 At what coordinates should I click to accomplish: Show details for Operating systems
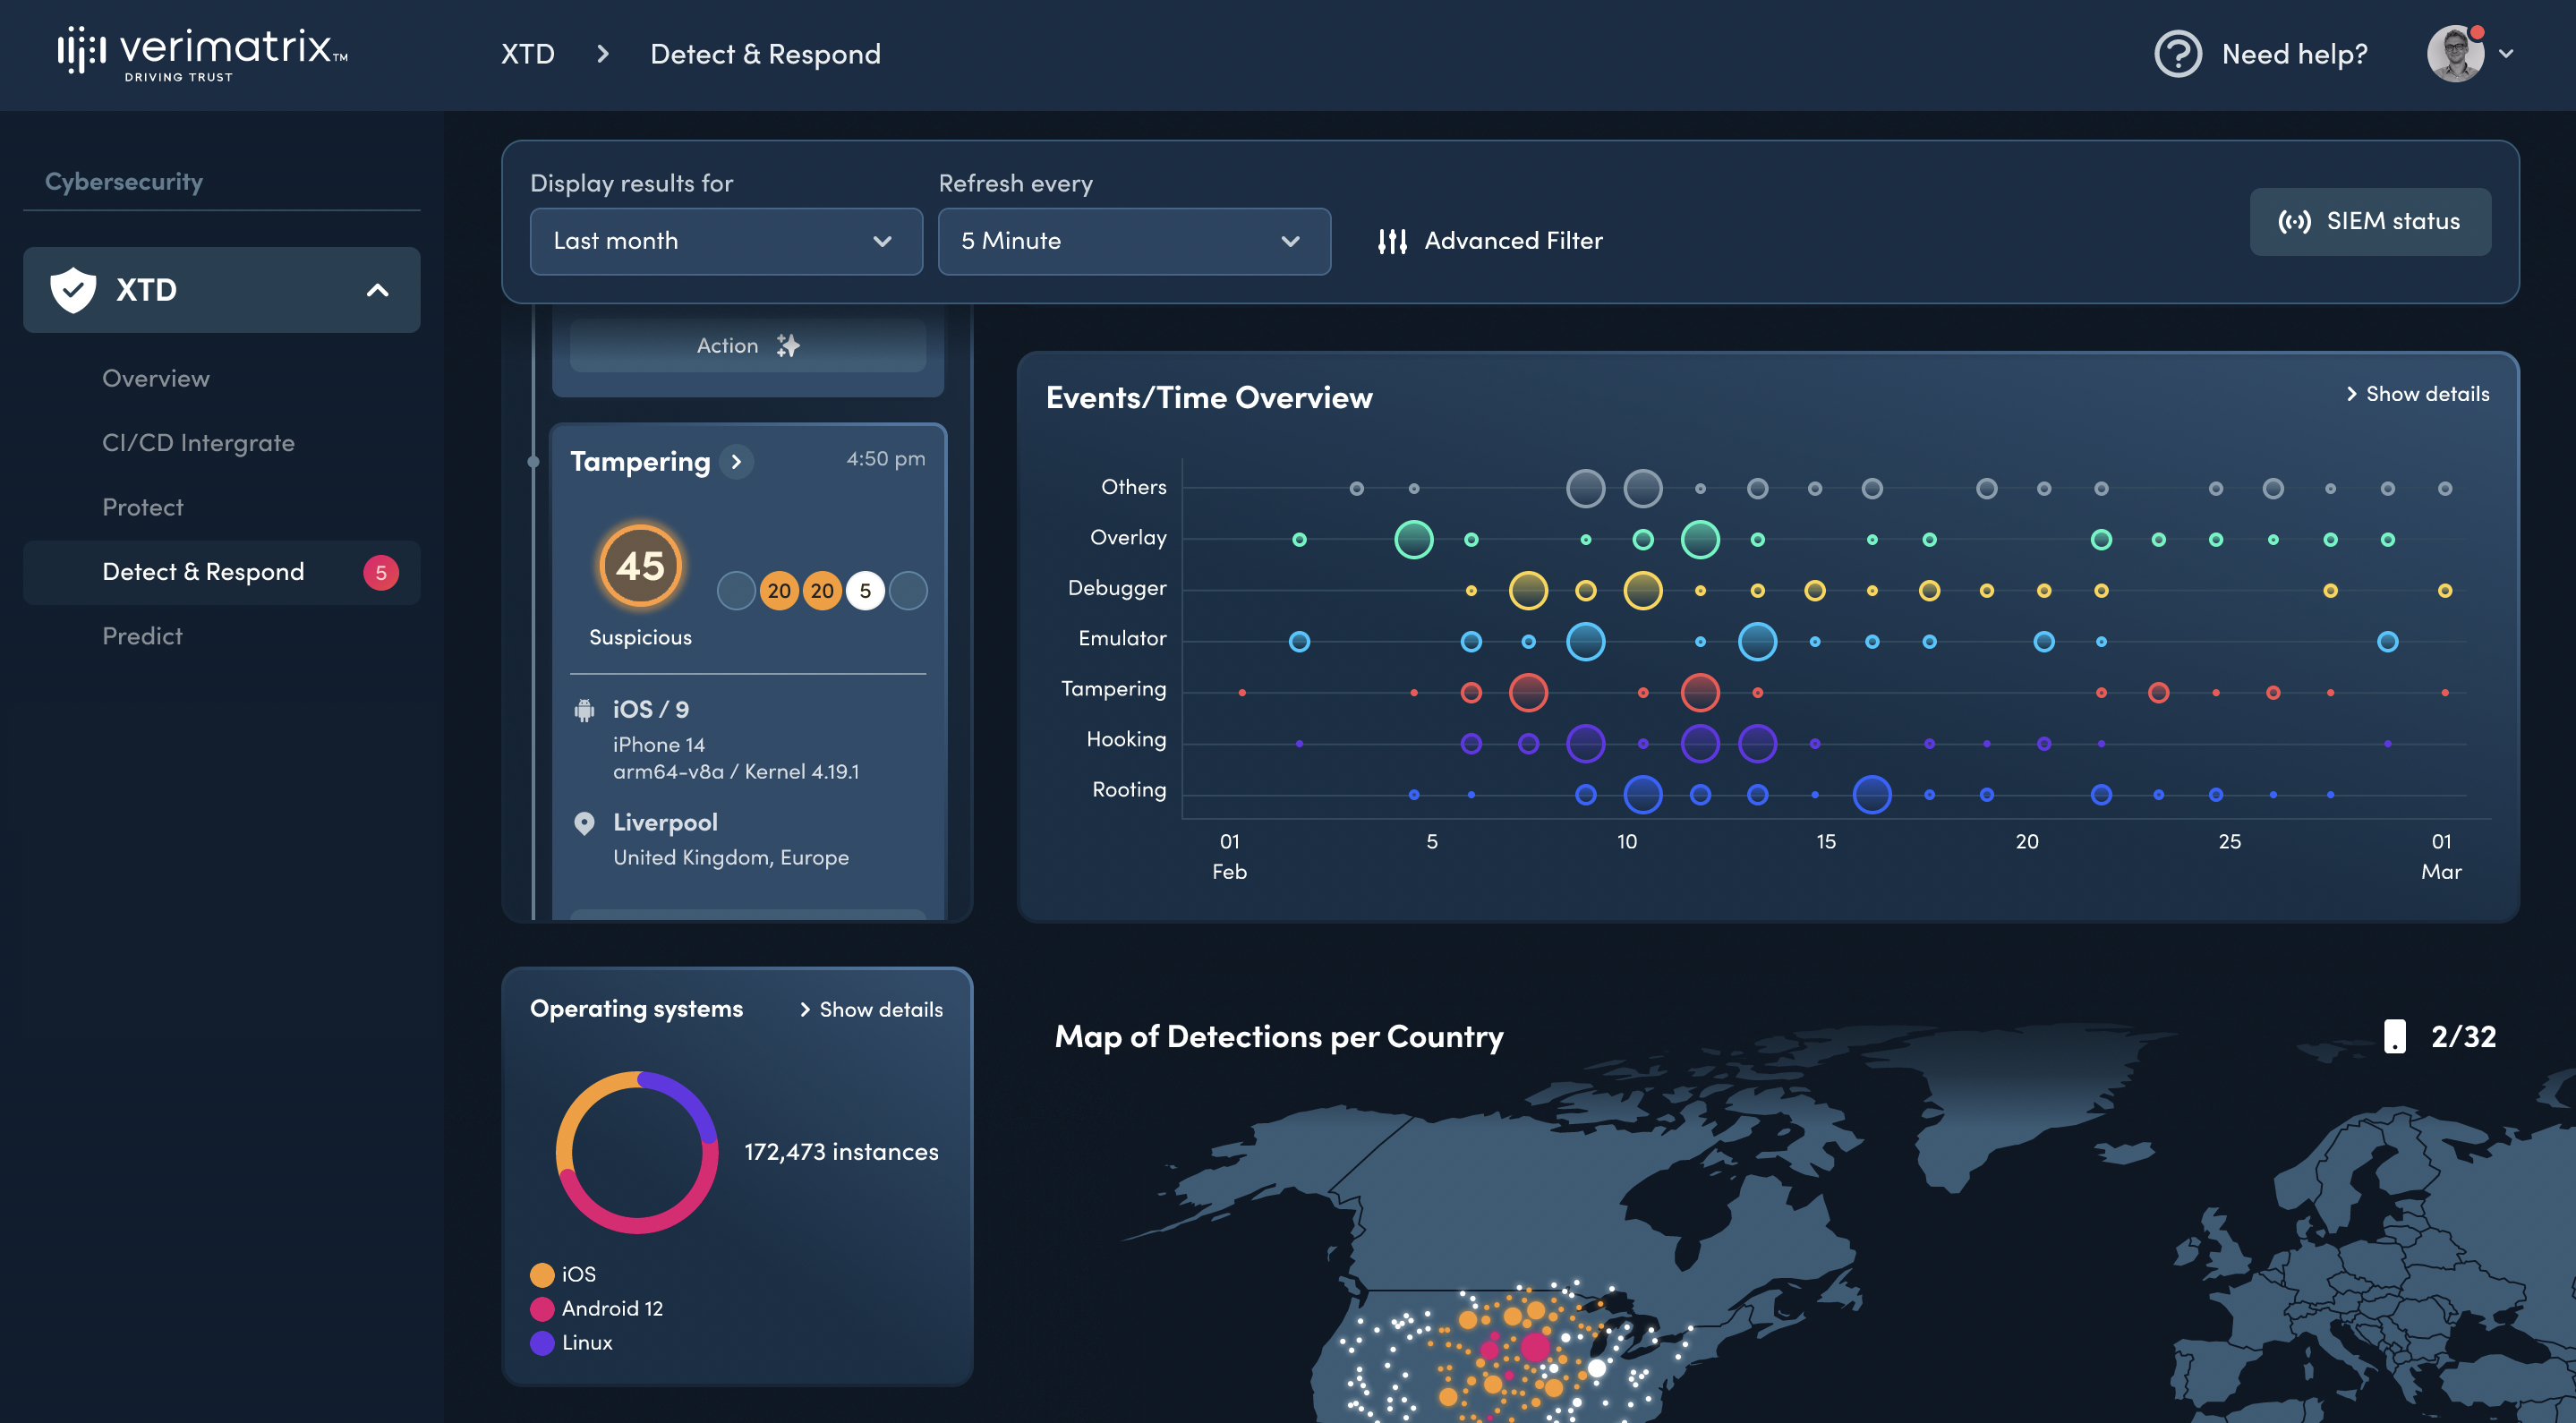coord(870,1009)
